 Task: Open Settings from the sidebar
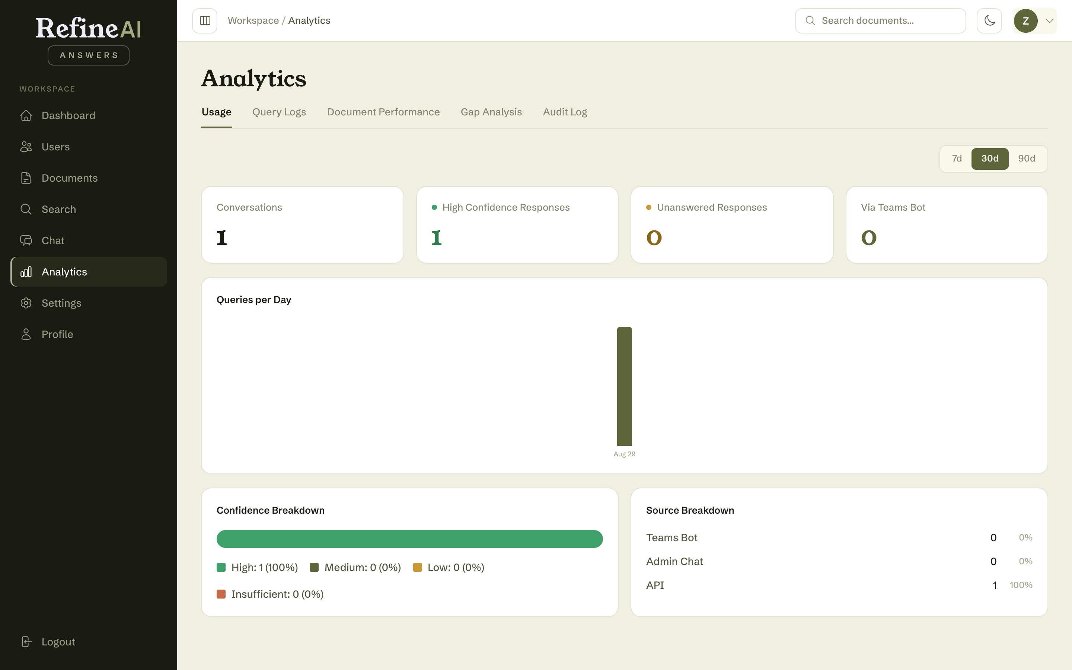pyautogui.click(x=89, y=303)
